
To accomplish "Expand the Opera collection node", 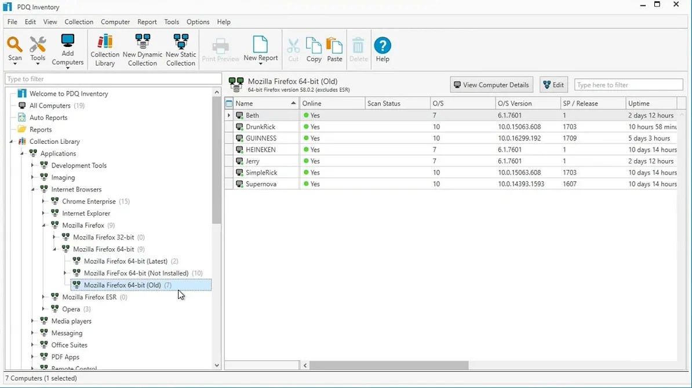I will [43, 309].
